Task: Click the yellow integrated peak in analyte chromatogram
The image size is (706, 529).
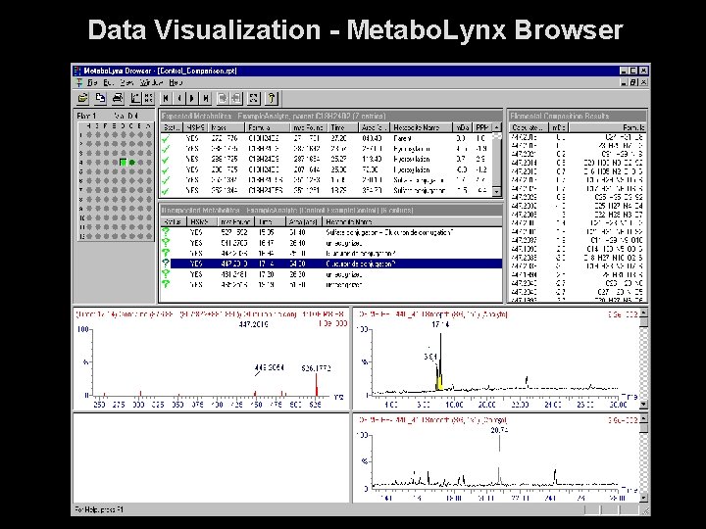Action: pos(439,381)
